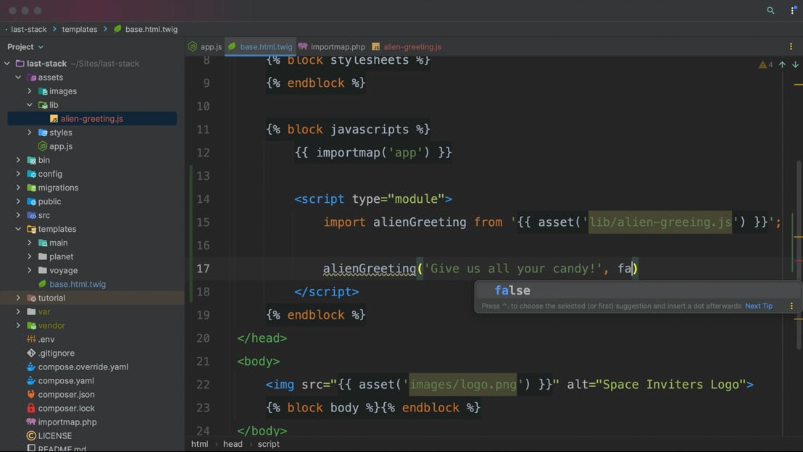The width and height of the screenshot is (803, 452).
Task: Jump to the next highlighted error arrow
Action: [795, 64]
